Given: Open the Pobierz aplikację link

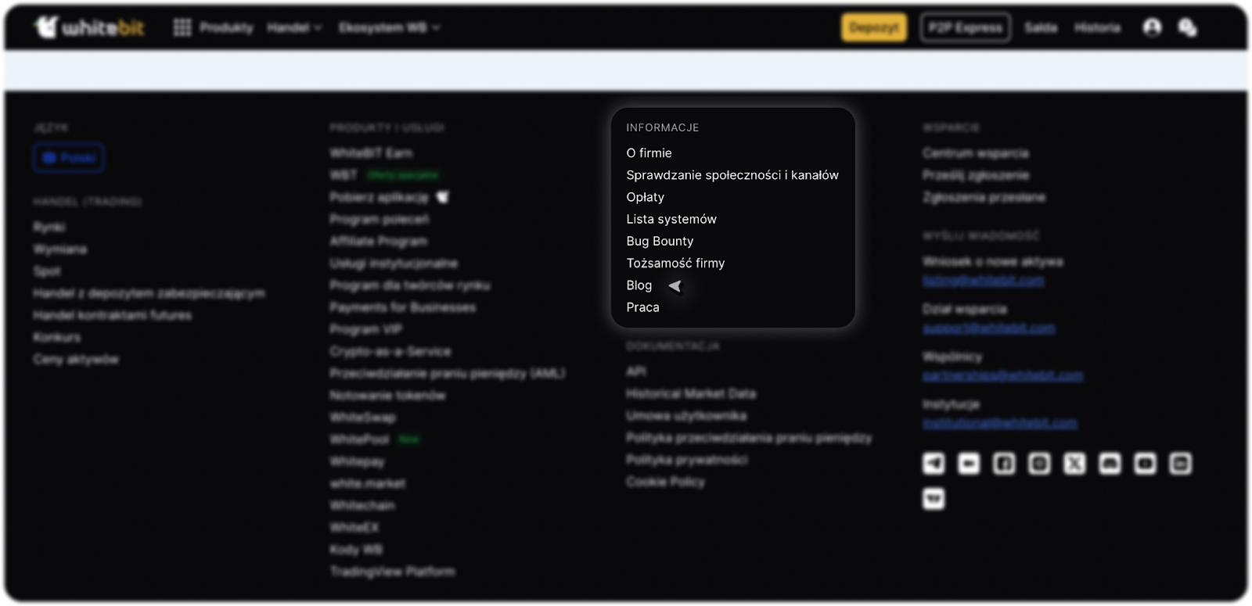Looking at the screenshot, I should 379,197.
